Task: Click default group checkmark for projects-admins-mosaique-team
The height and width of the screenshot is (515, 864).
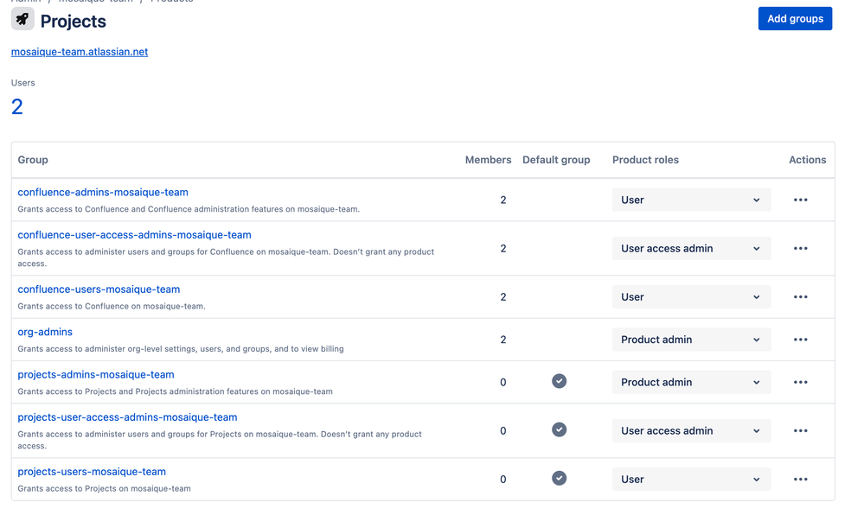Action: coord(559,381)
